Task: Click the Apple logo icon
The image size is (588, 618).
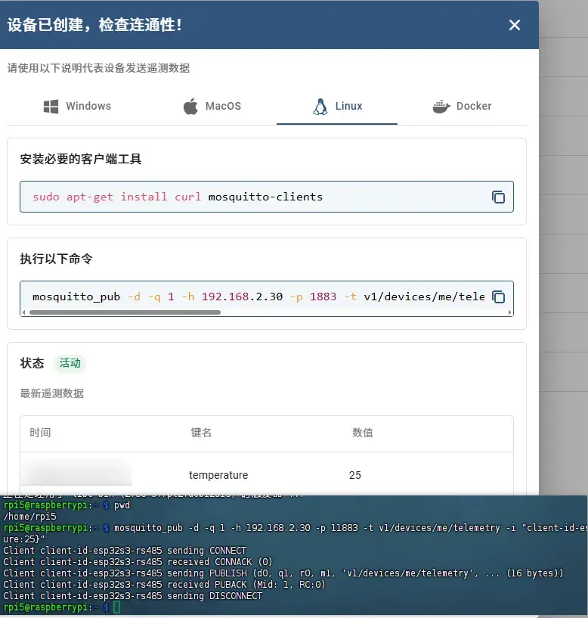Action: pos(190,107)
